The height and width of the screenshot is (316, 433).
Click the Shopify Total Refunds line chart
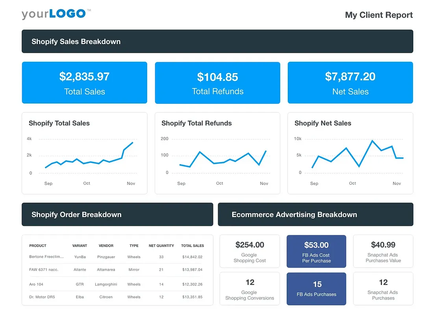point(218,153)
